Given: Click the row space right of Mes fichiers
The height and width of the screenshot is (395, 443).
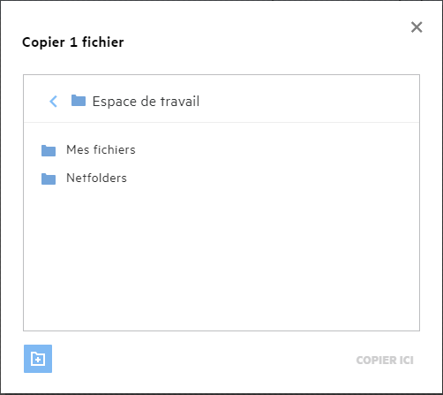Looking at the screenshot, I should pos(276,150).
